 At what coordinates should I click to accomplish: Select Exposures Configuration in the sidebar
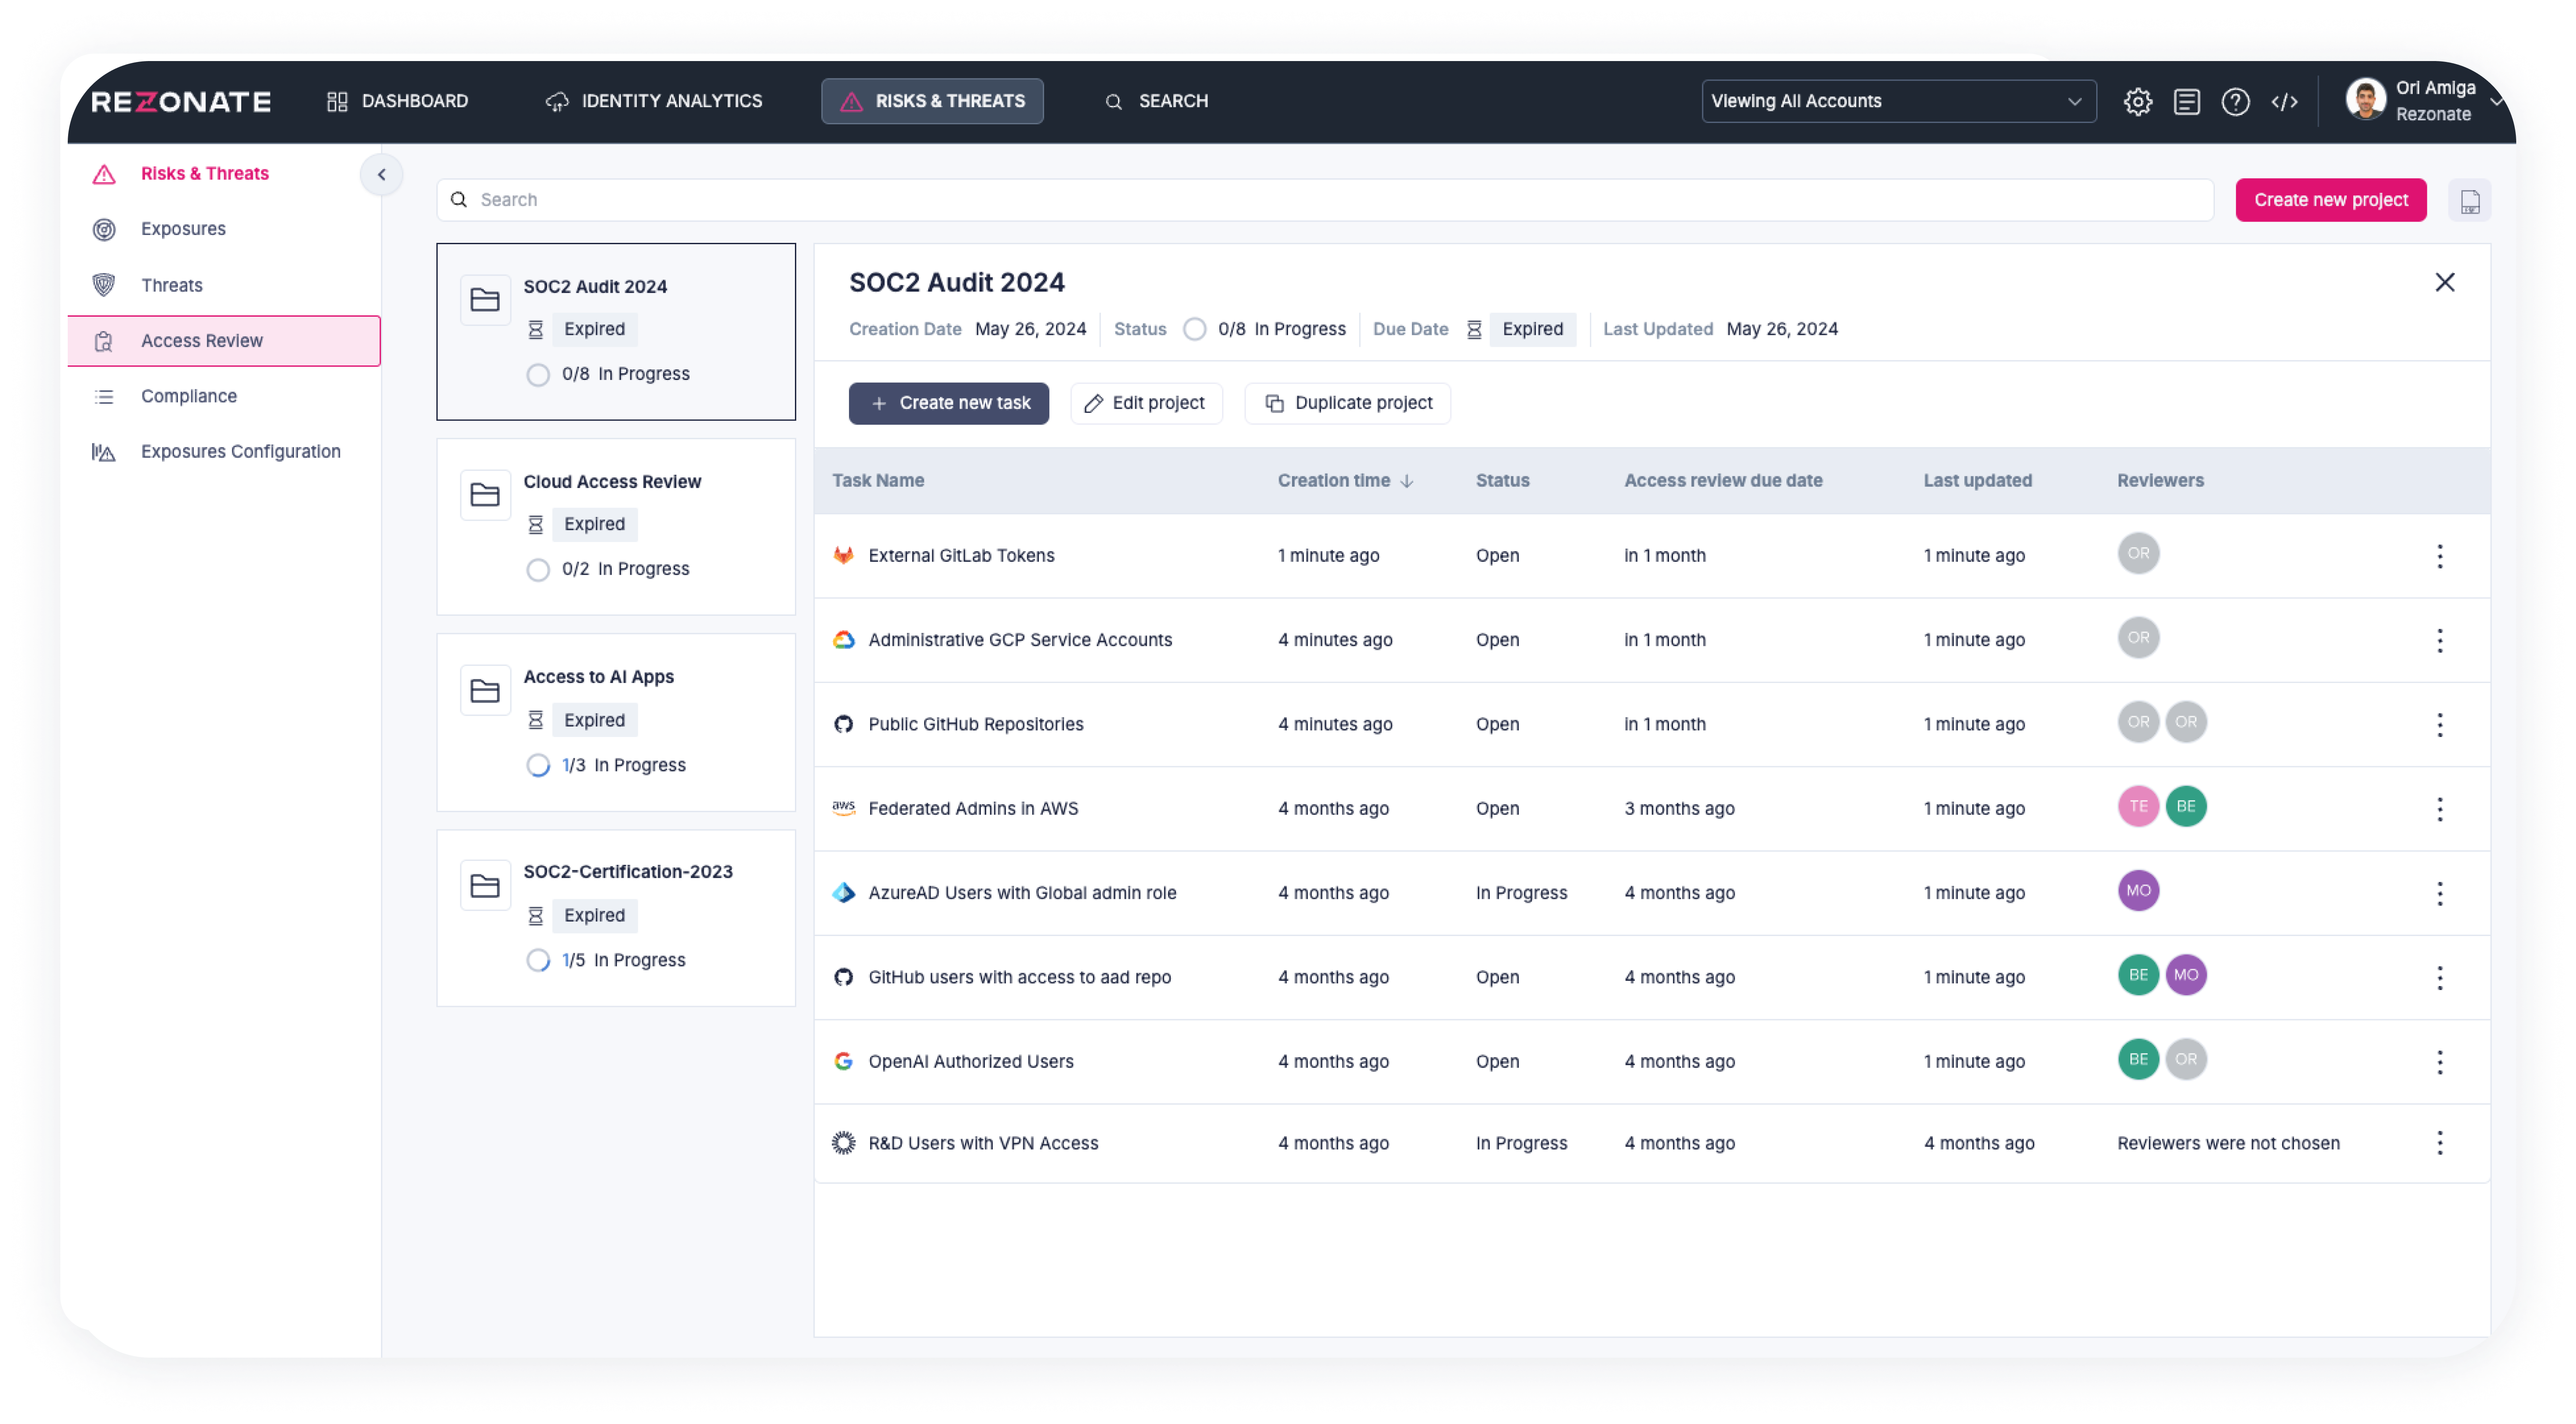point(241,452)
